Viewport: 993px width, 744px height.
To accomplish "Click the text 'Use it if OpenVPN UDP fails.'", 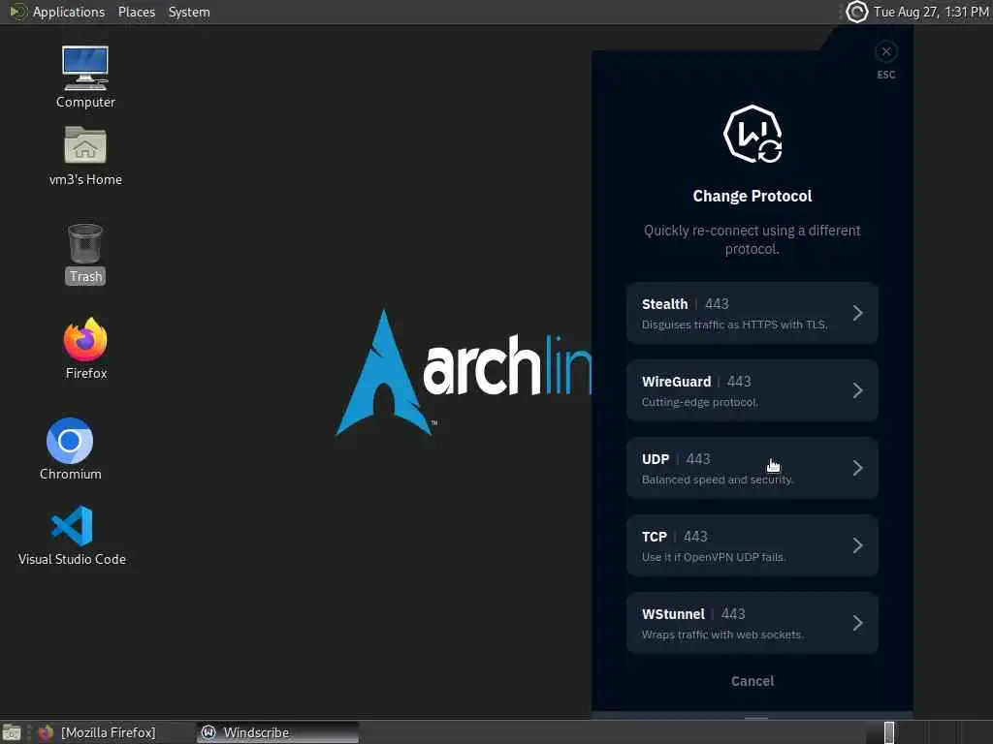I will click(714, 557).
